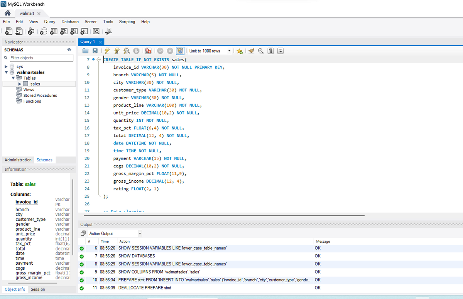Execute the SQL script with the lightning bolt icon
This screenshot has height=299, width=463.
pyautogui.click(x=107, y=50)
